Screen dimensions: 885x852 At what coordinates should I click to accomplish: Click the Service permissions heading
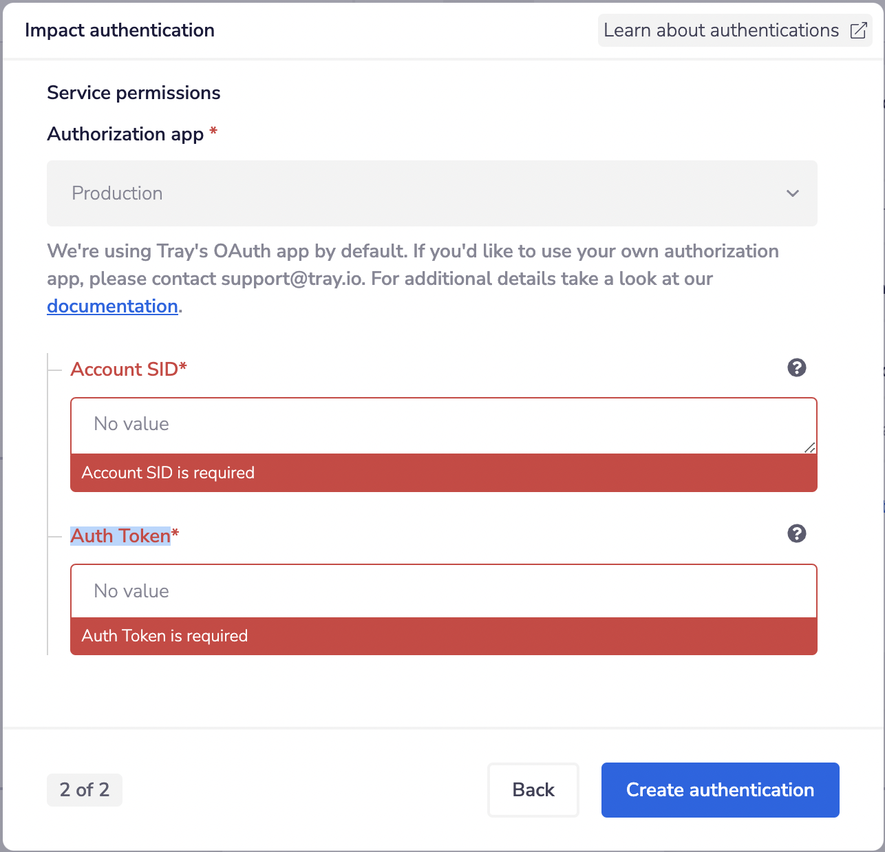(x=134, y=92)
